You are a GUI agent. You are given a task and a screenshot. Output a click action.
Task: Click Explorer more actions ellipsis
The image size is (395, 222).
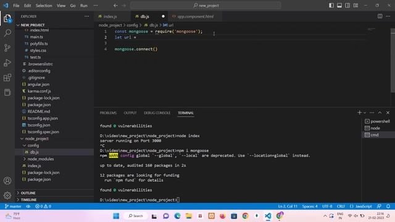(x=86, y=17)
